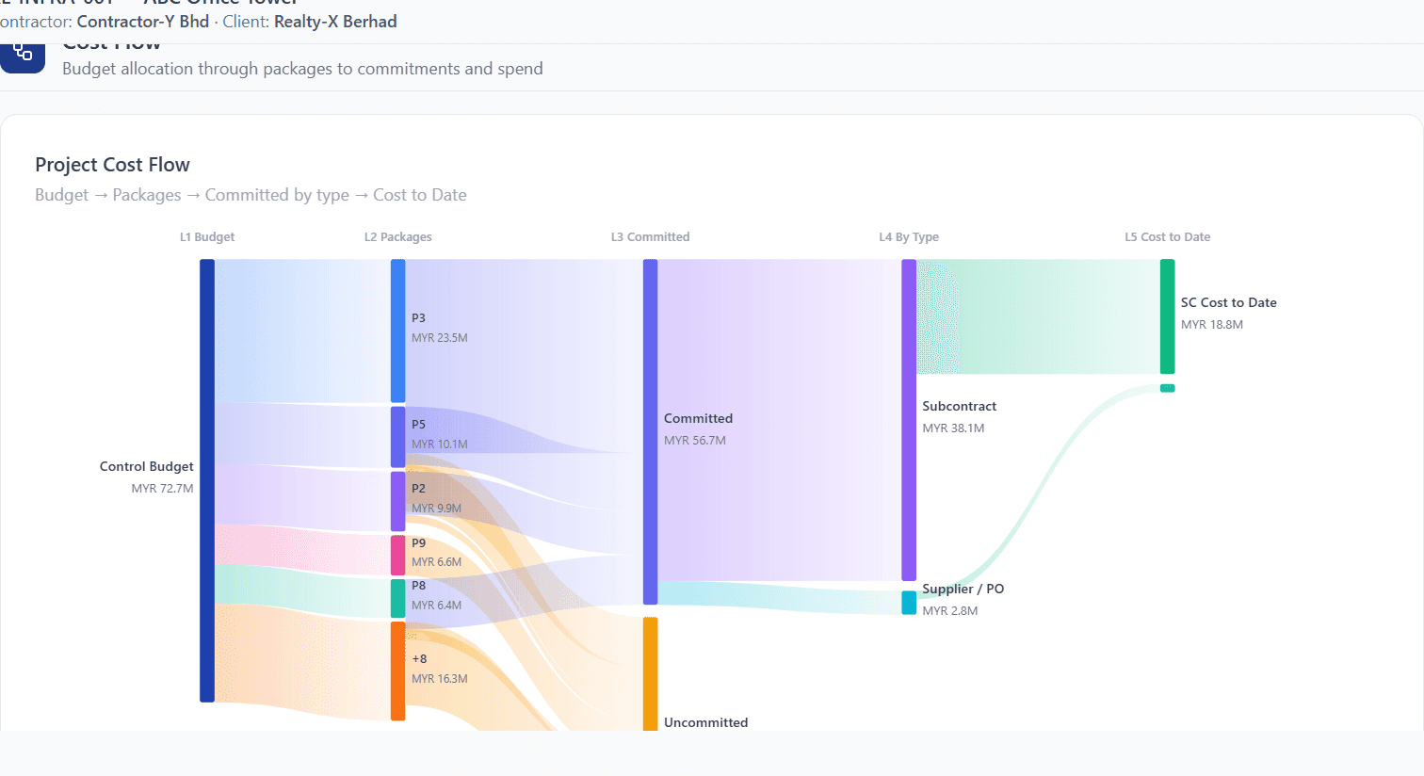Select the Subcontract type node
Screen dimensions: 1424x776
coord(909,420)
